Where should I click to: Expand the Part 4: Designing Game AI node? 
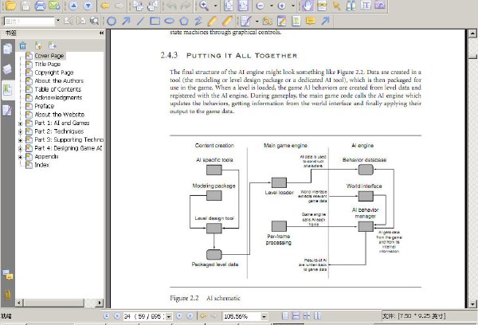(x=20, y=148)
